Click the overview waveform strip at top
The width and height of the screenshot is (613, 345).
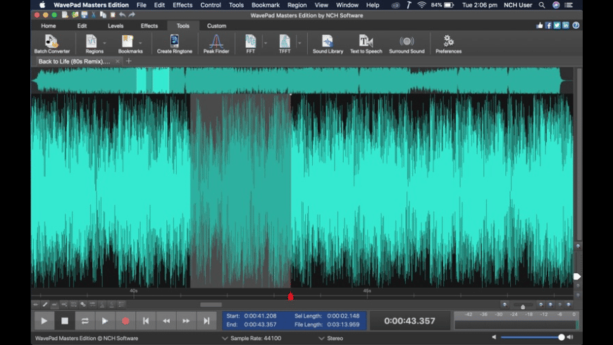click(x=302, y=80)
